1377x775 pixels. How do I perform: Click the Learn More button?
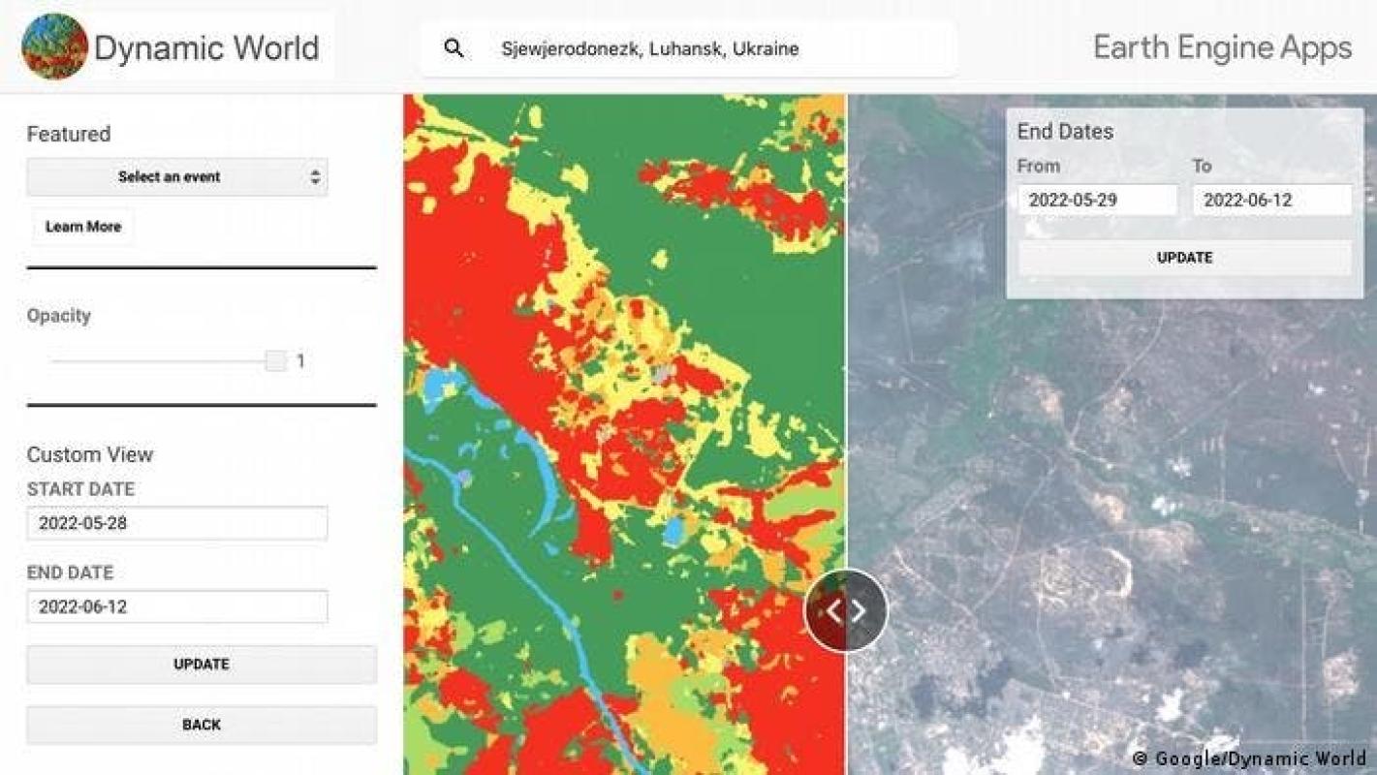(83, 227)
